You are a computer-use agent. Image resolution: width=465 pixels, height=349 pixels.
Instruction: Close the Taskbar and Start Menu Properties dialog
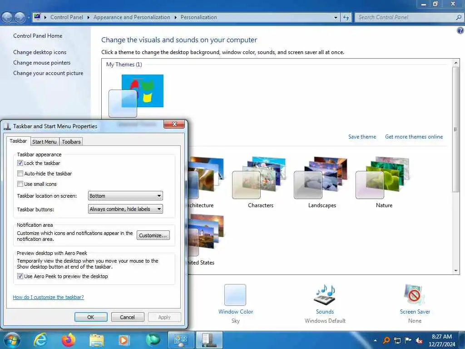pyautogui.click(x=174, y=124)
